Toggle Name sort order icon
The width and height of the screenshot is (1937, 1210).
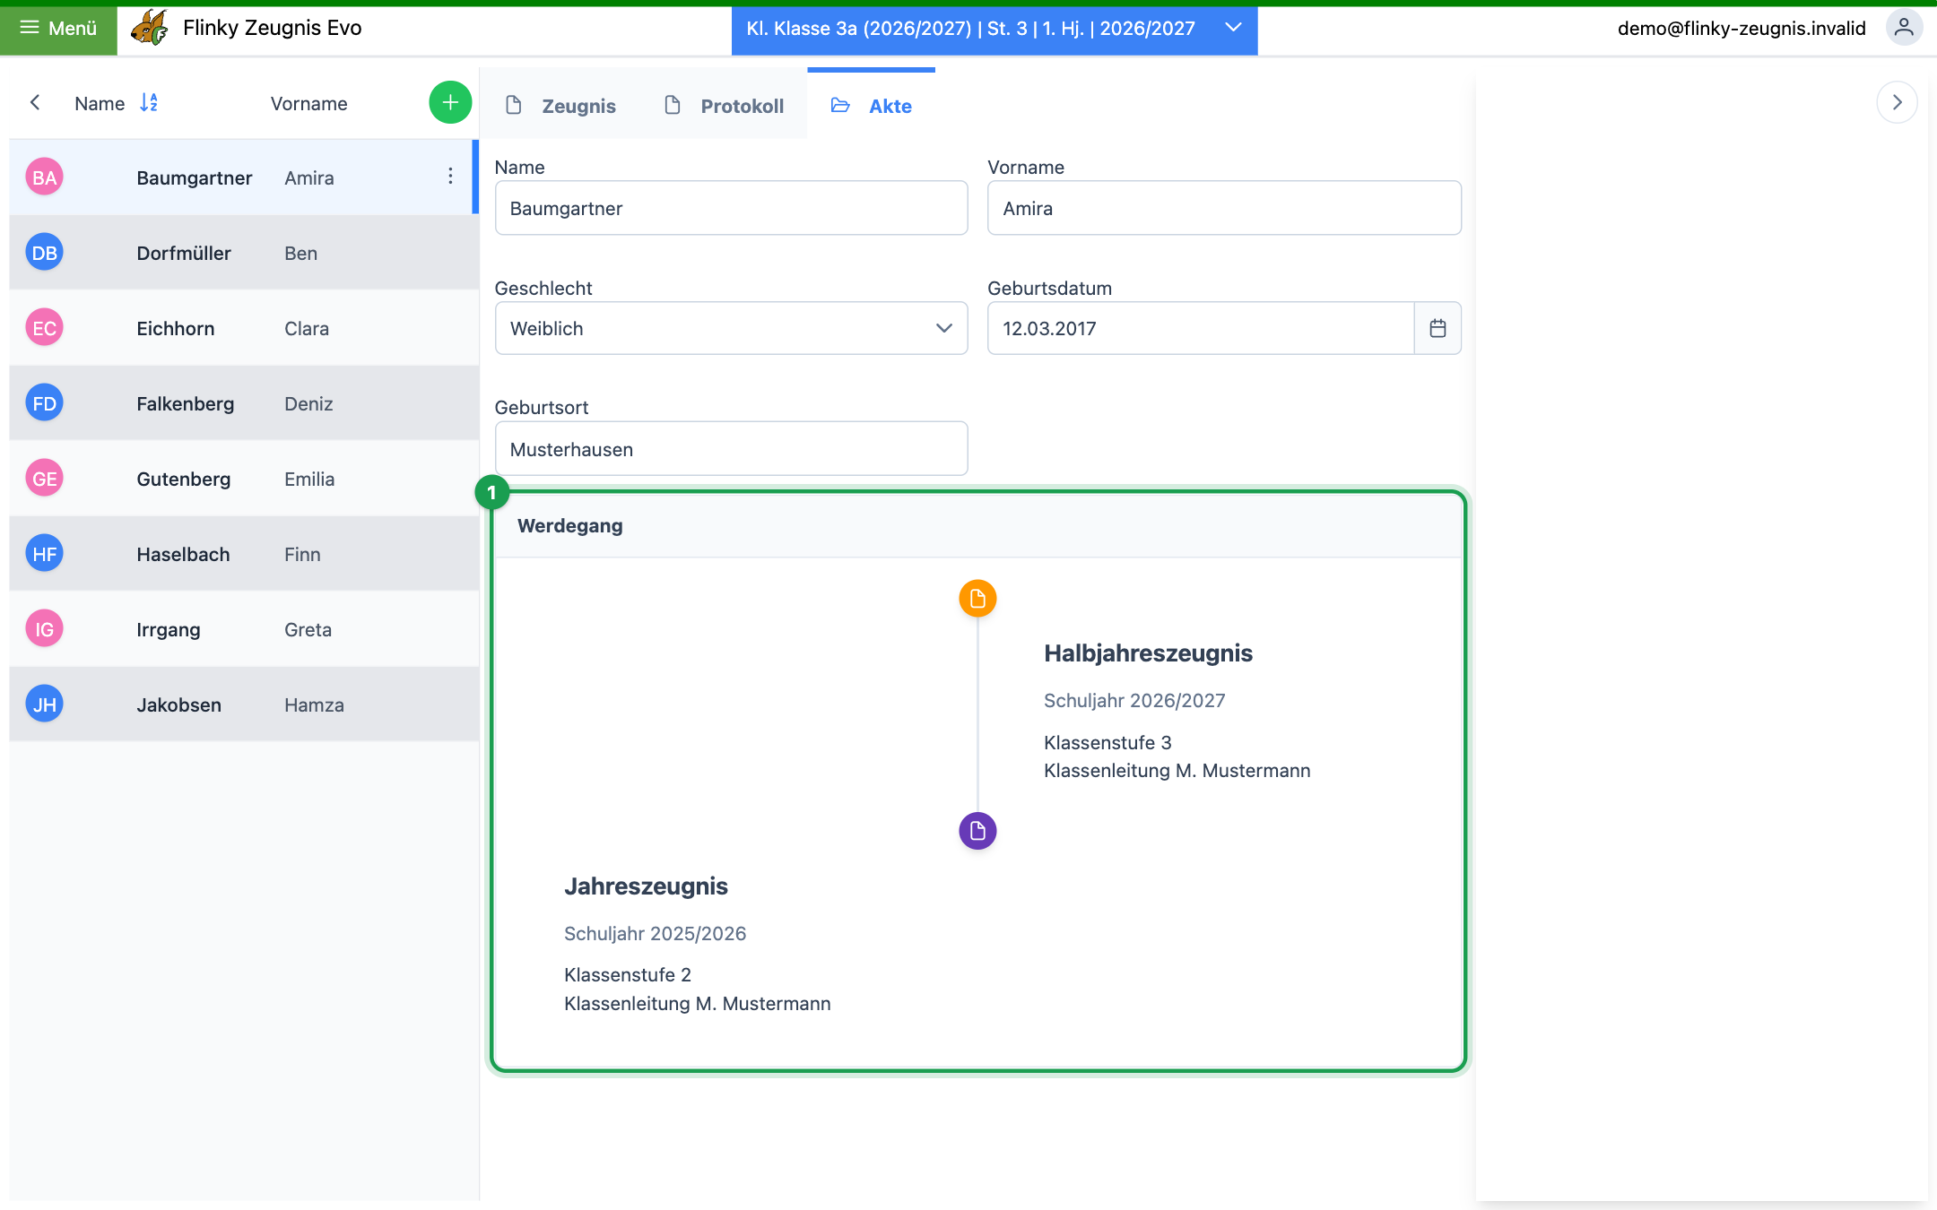pyautogui.click(x=149, y=103)
